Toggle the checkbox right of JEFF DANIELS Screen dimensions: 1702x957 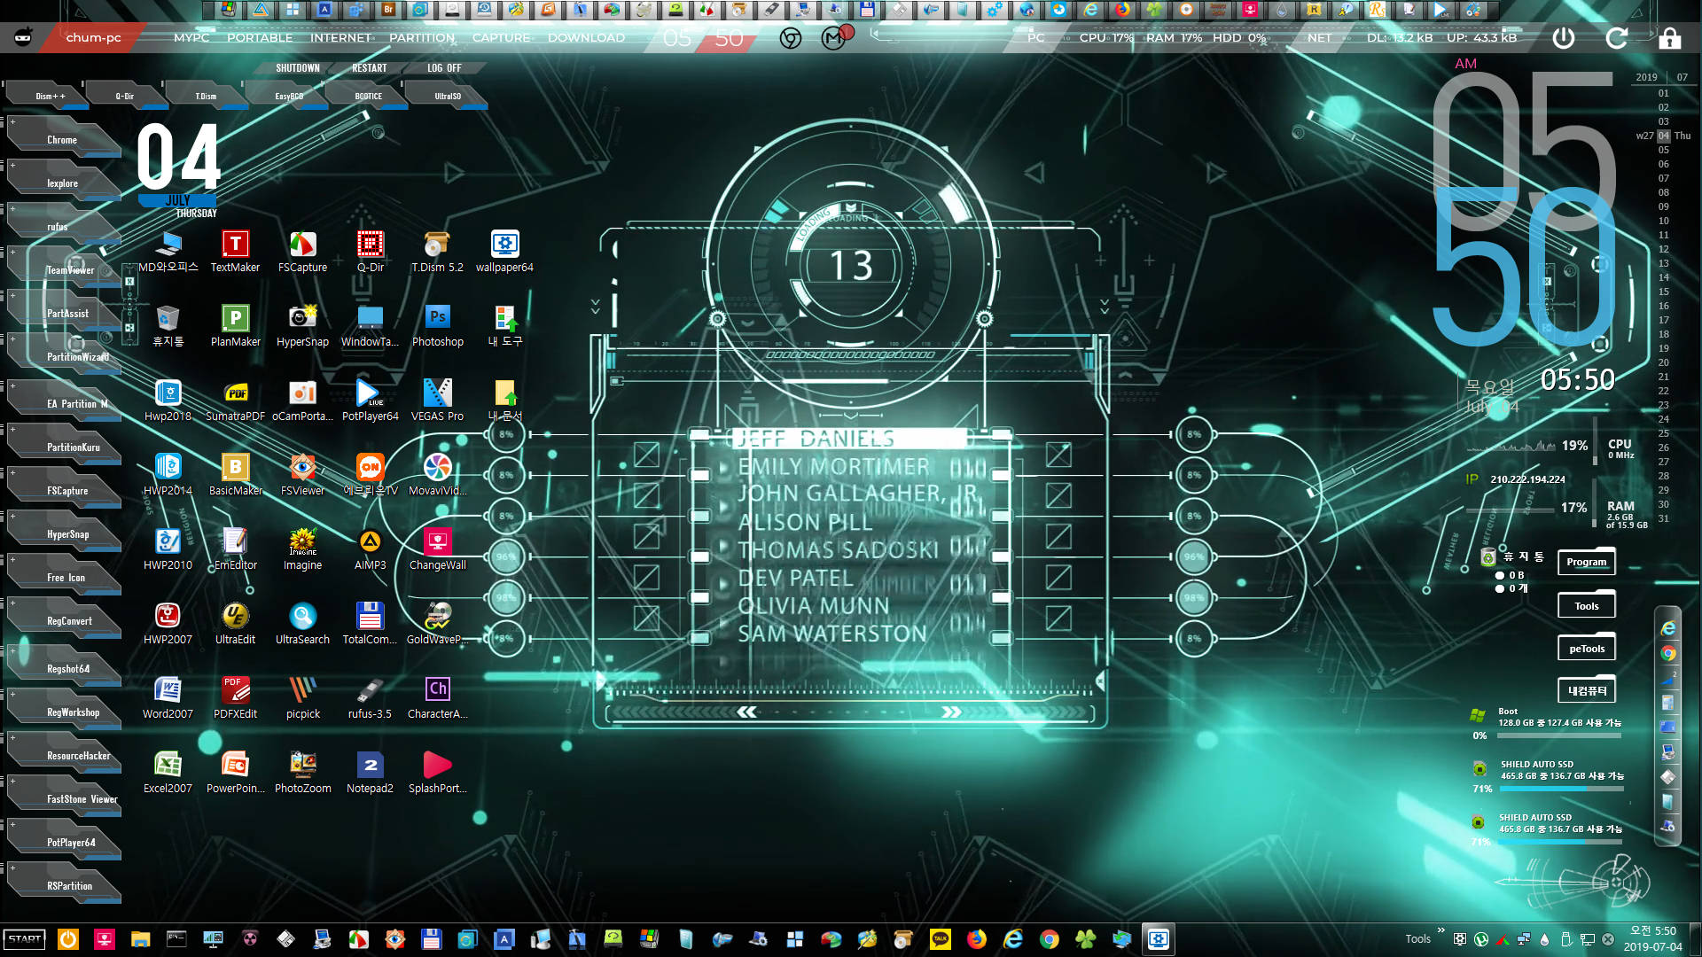pos(1058,455)
